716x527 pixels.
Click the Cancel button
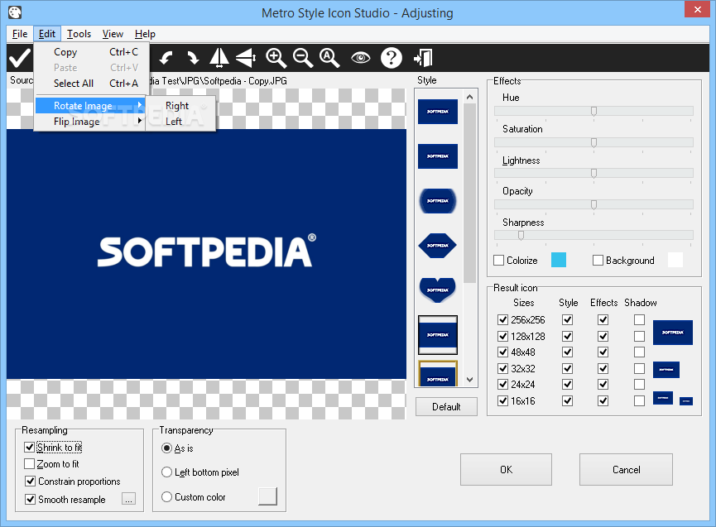(626, 470)
